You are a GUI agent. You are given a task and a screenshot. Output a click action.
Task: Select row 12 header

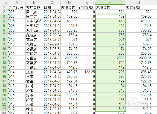4,58
